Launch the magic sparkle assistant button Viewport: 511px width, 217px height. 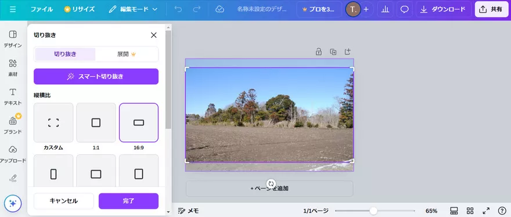(x=13, y=204)
